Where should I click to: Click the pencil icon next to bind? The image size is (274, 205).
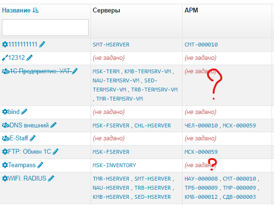point(24,112)
